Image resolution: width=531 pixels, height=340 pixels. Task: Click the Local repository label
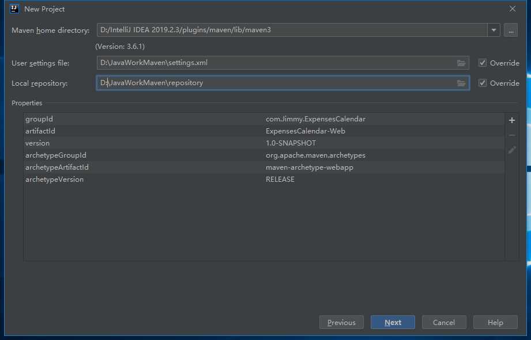[40, 83]
